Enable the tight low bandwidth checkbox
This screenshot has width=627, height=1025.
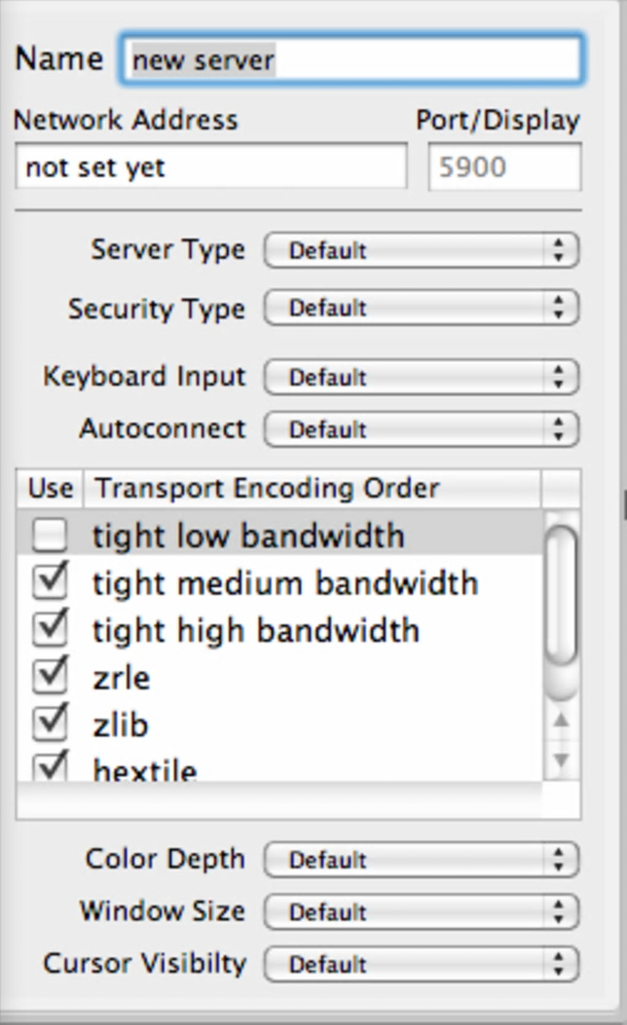tap(50, 535)
